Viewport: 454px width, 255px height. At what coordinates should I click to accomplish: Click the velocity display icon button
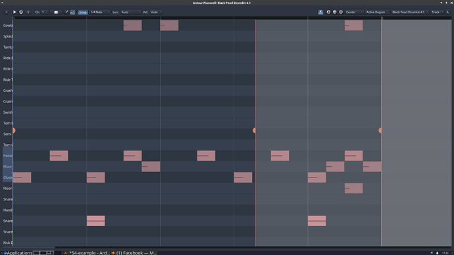[56, 12]
